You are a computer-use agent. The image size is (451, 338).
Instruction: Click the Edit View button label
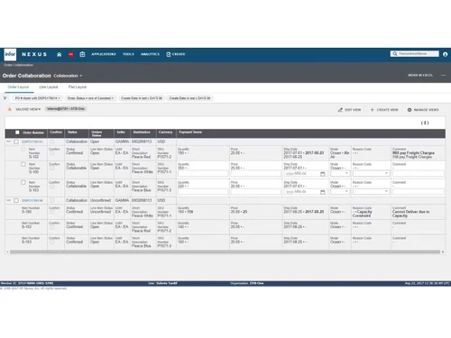pos(353,110)
